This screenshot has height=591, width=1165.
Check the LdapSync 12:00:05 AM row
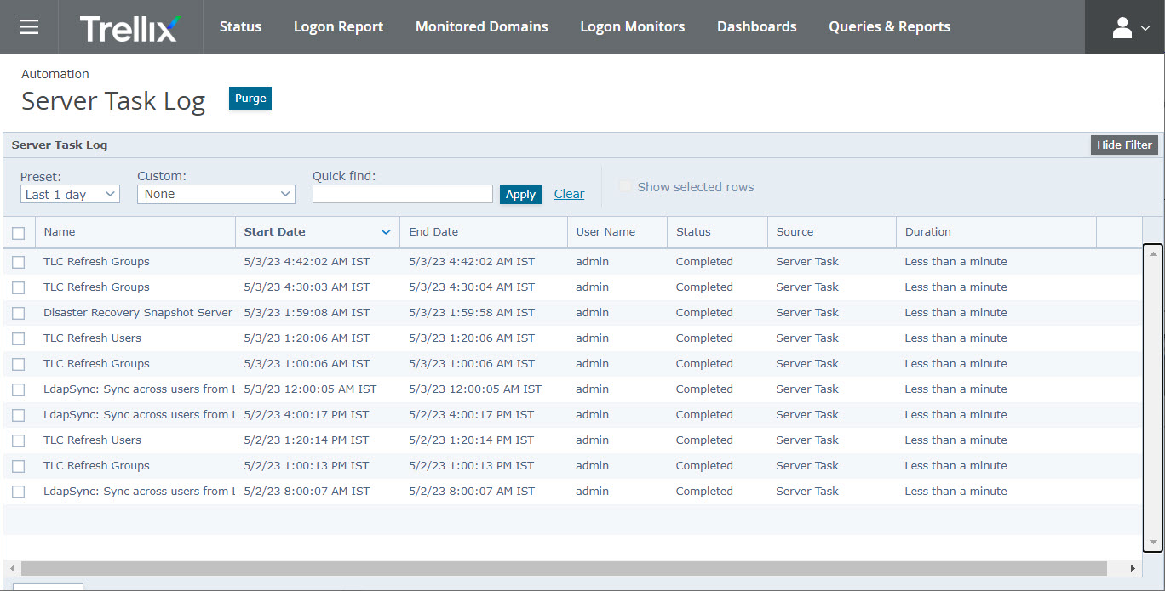19,389
